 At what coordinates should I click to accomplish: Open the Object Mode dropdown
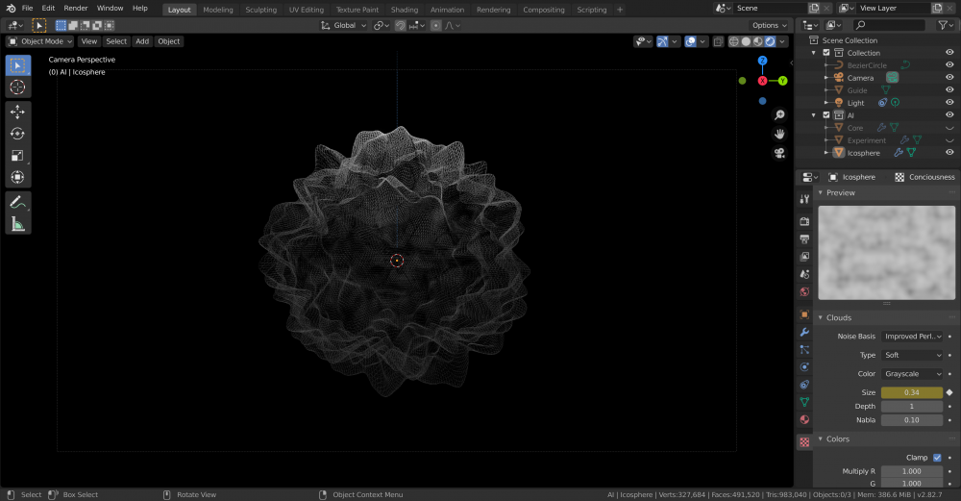[x=40, y=41]
